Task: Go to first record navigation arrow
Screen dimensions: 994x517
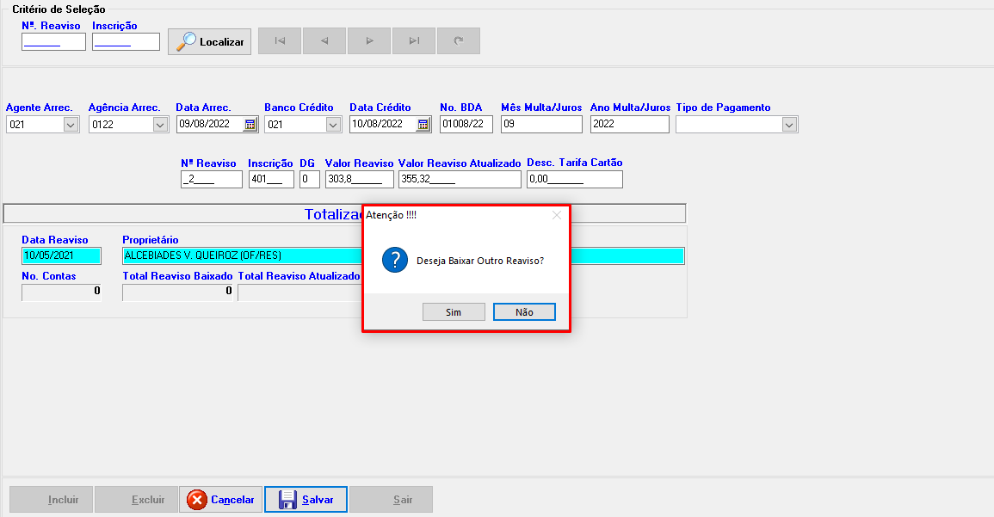Action: coord(280,41)
